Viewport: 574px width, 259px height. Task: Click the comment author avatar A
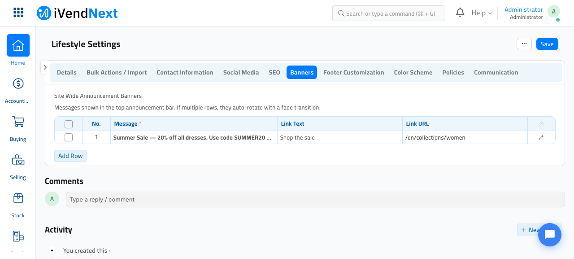[52, 199]
